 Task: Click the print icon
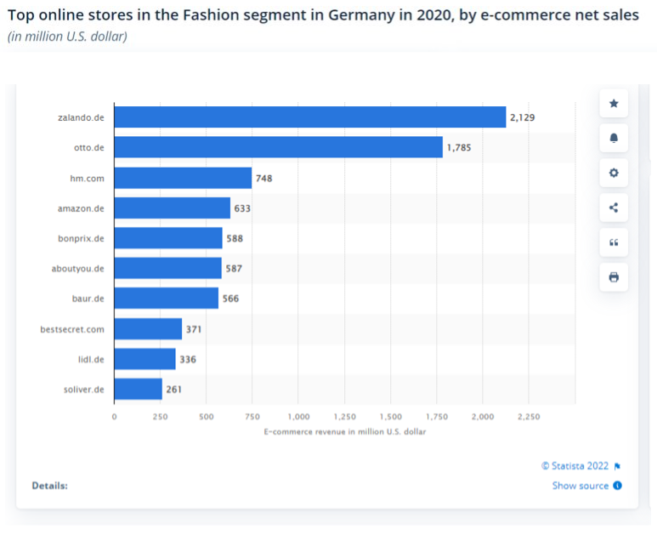pyautogui.click(x=614, y=277)
